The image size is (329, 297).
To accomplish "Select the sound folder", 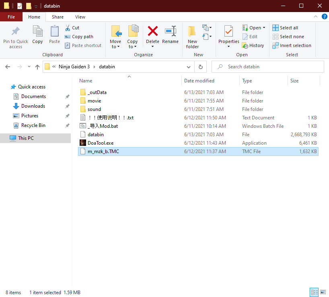I will tap(198, 109).
